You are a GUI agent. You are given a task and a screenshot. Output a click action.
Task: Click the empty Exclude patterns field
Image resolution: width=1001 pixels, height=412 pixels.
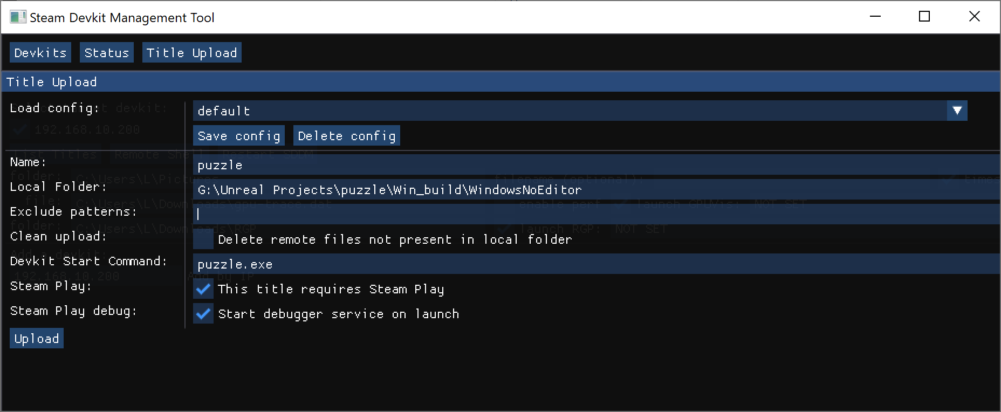coord(593,215)
